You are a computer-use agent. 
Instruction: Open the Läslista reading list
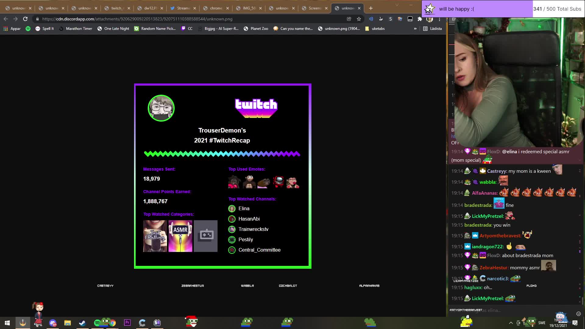pos(432,29)
